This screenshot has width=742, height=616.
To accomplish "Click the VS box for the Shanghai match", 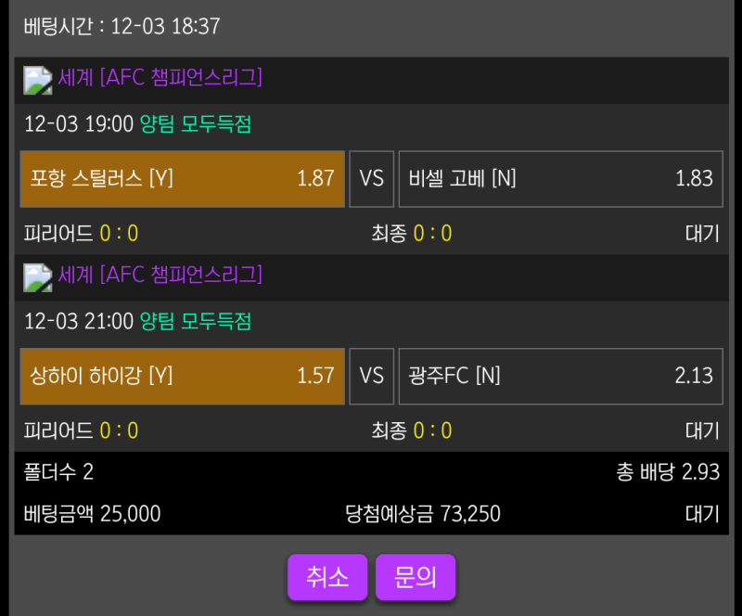I will click(x=372, y=376).
